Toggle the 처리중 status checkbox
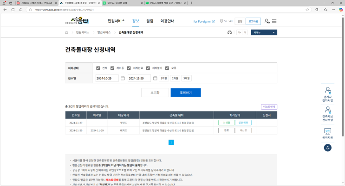 112,68
